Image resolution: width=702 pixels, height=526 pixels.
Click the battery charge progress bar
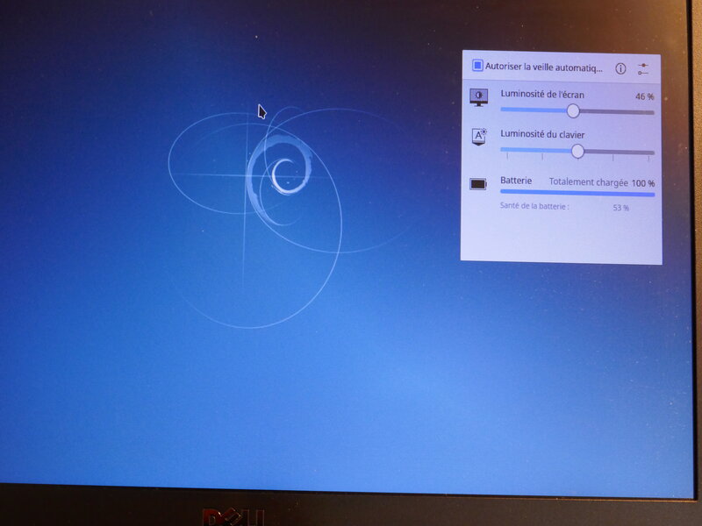[577, 193]
